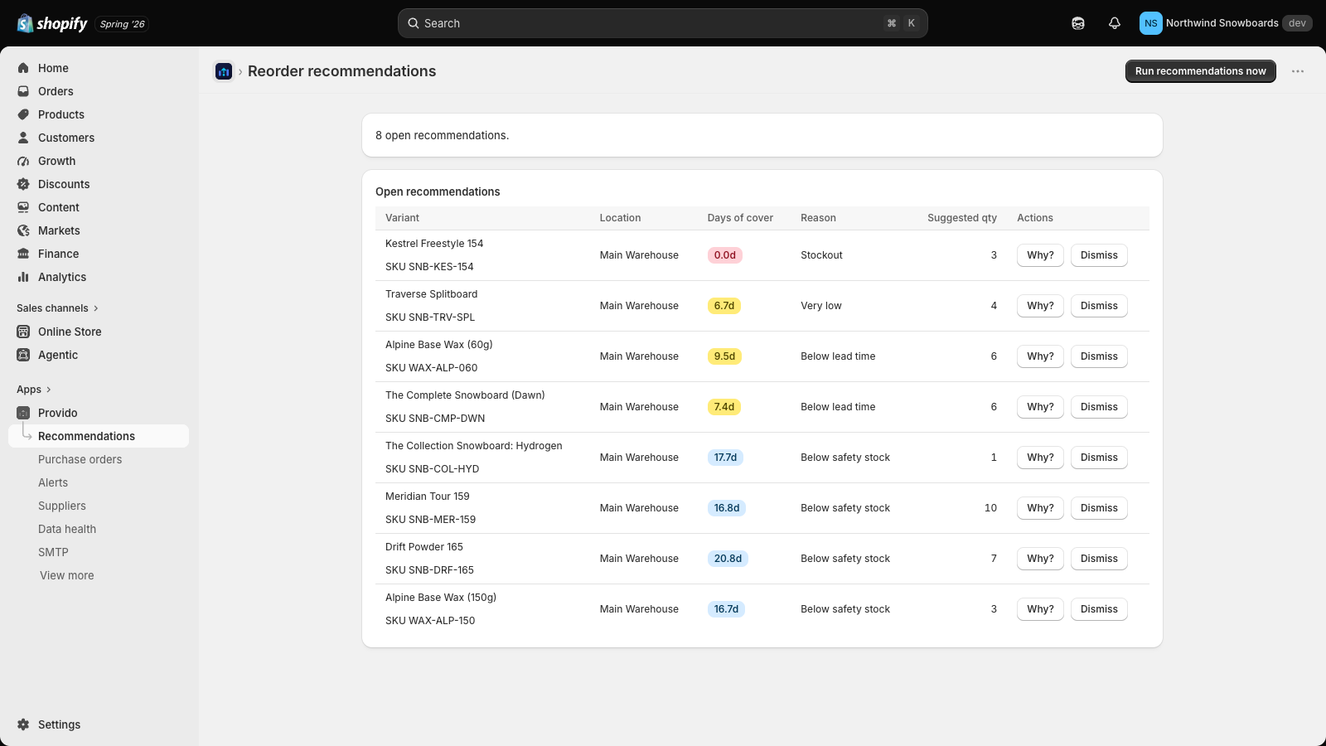Click the Traverse Splitboard variant name
This screenshot has width=1326, height=746.
432,294
